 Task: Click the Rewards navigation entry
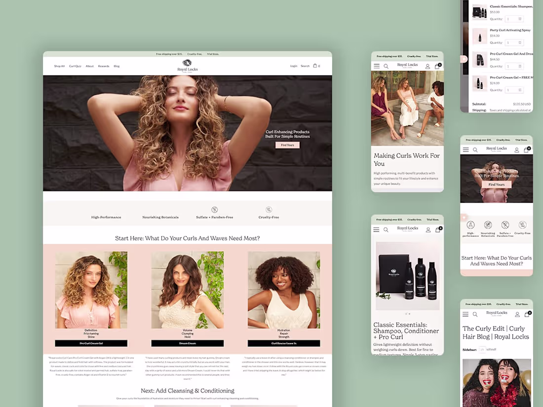click(x=104, y=66)
